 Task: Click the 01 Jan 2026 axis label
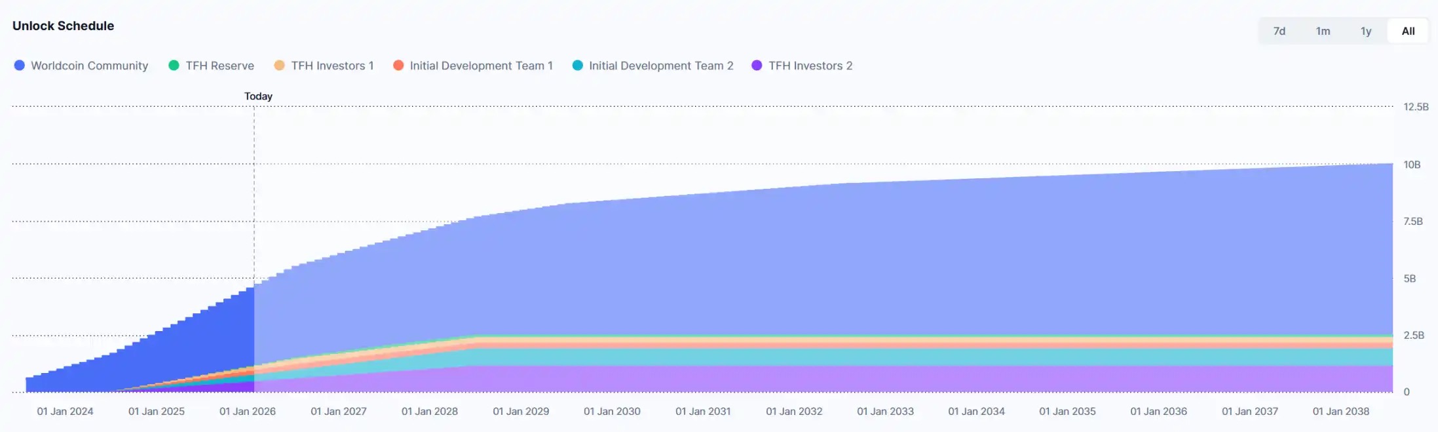(247, 411)
